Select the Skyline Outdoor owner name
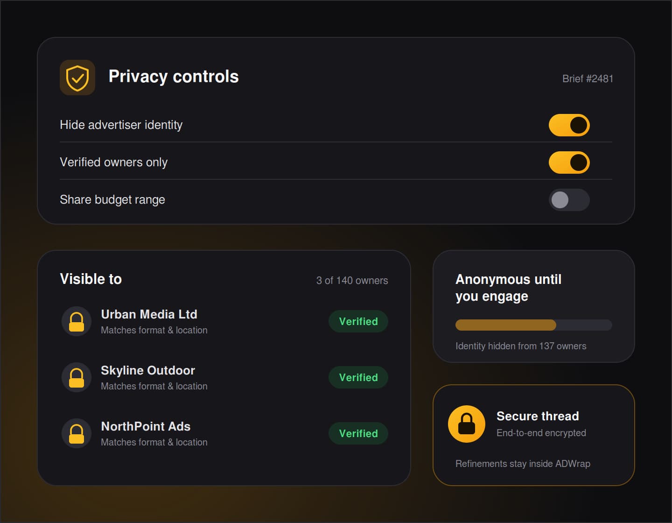This screenshot has height=523, width=672. (x=148, y=370)
